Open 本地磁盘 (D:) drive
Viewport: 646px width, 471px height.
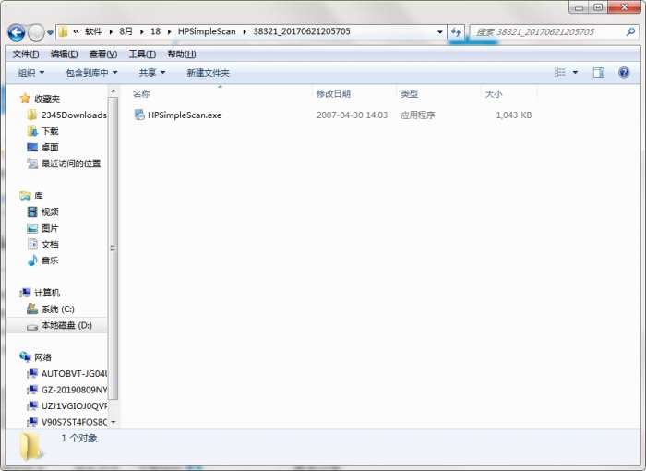(60, 325)
